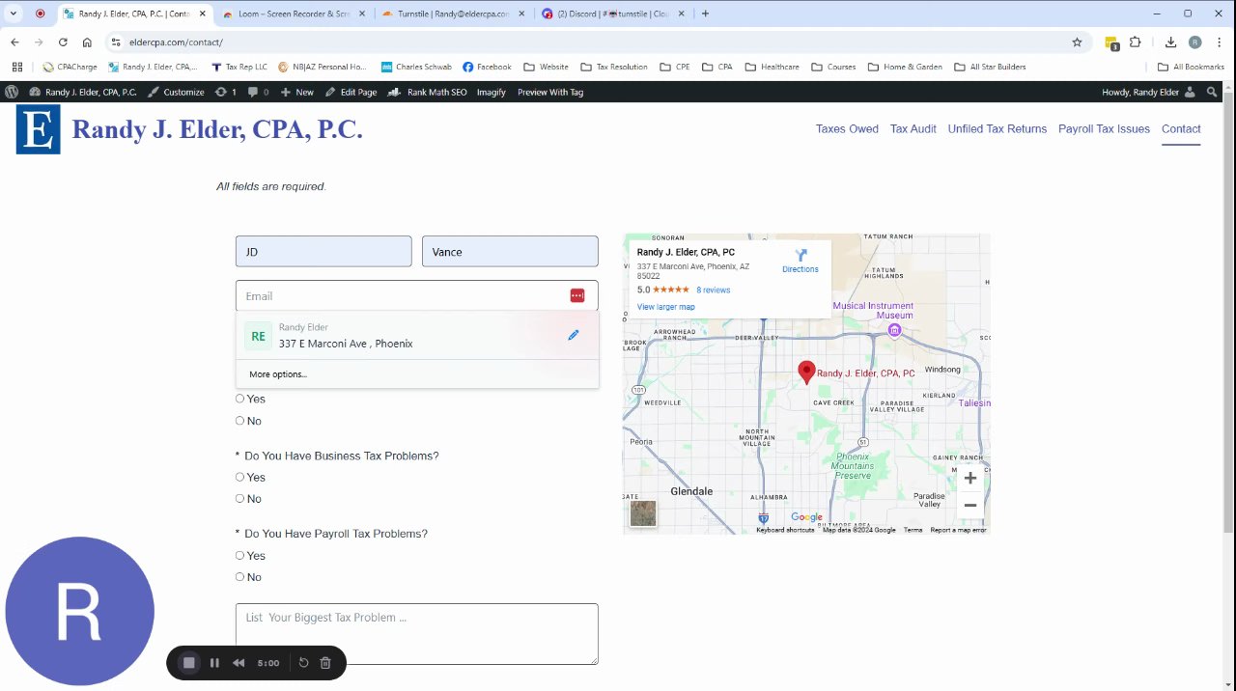The height and width of the screenshot is (691, 1236).
Task: Open Taxes Owed nav menu item
Action: point(847,128)
